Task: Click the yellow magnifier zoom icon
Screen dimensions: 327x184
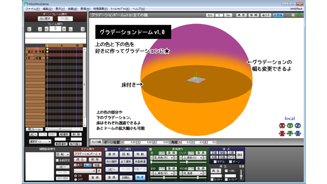Action: (x=293, y=15)
